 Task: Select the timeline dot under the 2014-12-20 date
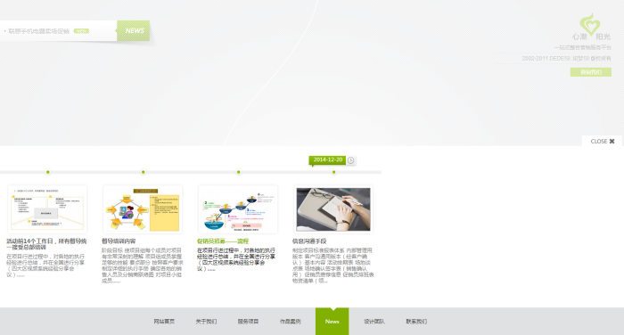(334, 172)
